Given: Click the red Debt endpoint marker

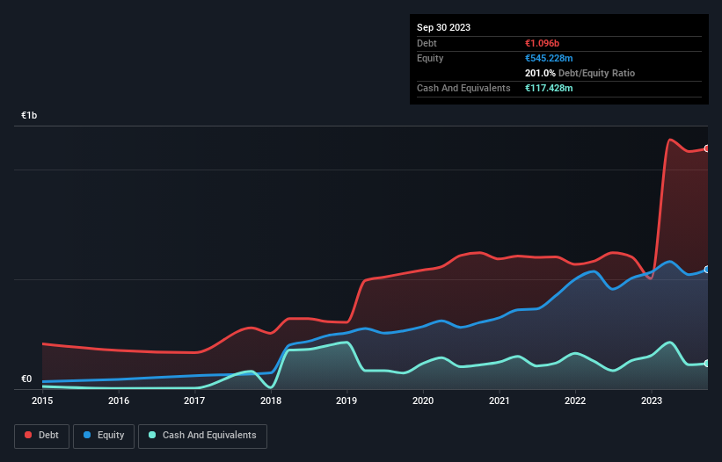Looking at the screenshot, I should pos(707,148).
